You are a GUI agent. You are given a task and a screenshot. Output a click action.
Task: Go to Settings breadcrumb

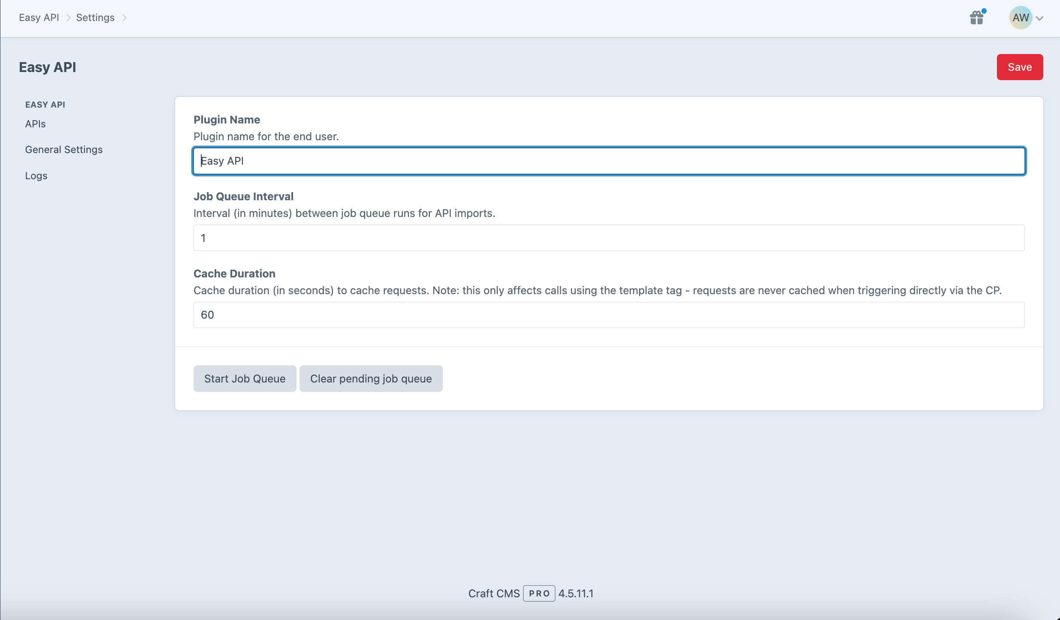(x=95, y=18)
